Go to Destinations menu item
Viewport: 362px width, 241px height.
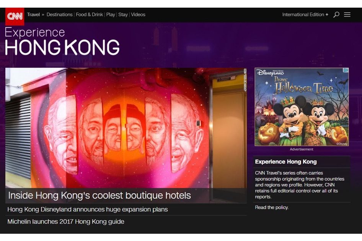59,15
